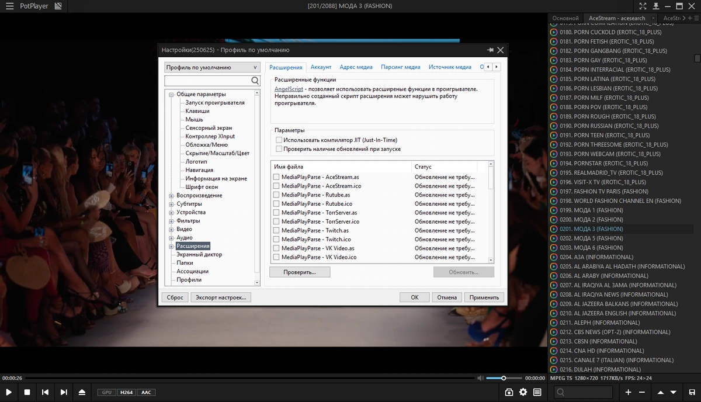Switch to the Аккаунт tab
This screenshot has width=701, height=402.
point(321,67)
